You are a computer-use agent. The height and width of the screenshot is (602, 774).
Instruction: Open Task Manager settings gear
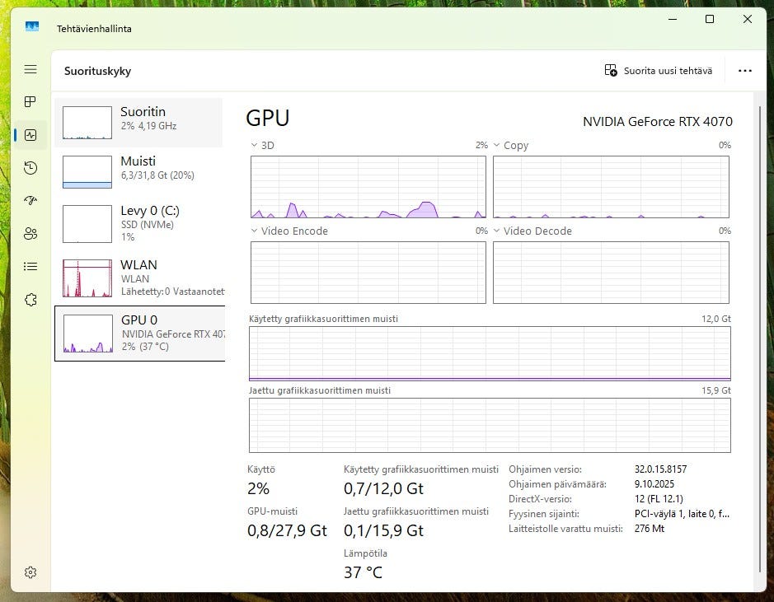[30, 572]
